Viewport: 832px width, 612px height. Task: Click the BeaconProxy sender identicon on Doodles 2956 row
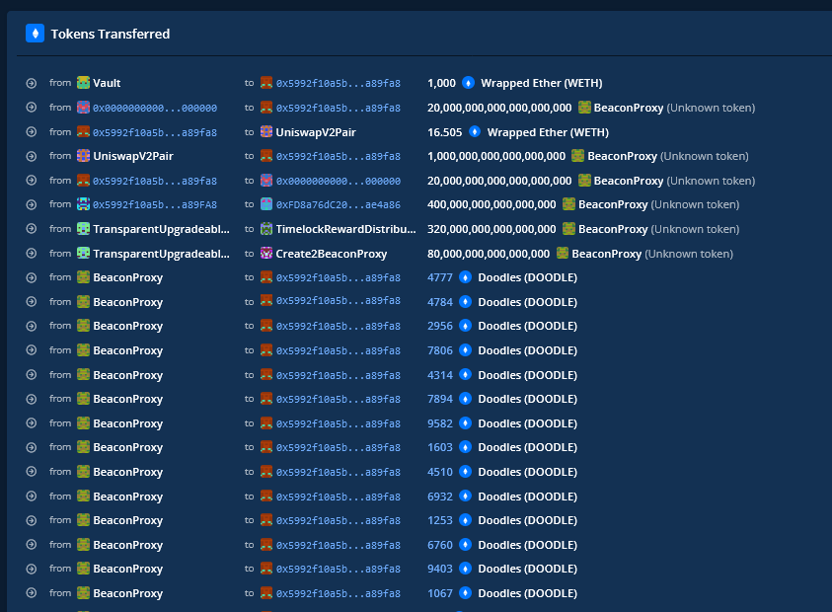click(x=83, y=326)
